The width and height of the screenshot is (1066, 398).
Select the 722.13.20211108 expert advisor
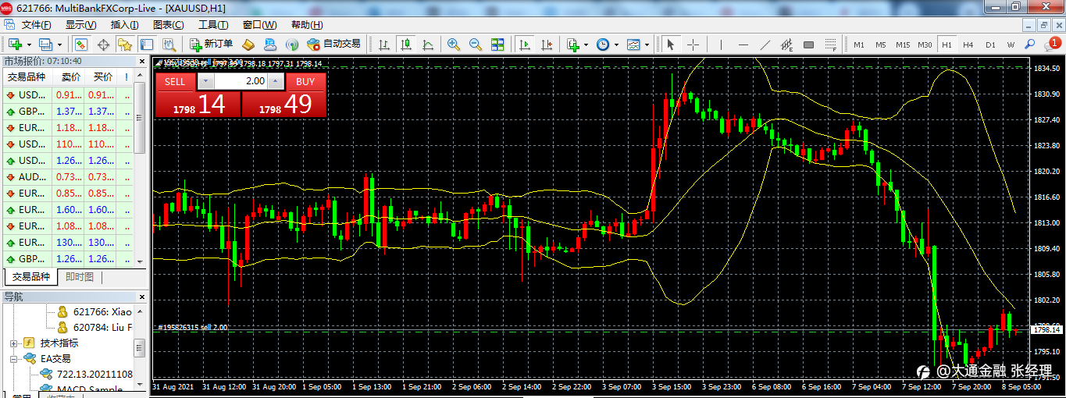point(87,374)
